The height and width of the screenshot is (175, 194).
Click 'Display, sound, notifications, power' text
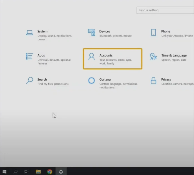55,37
